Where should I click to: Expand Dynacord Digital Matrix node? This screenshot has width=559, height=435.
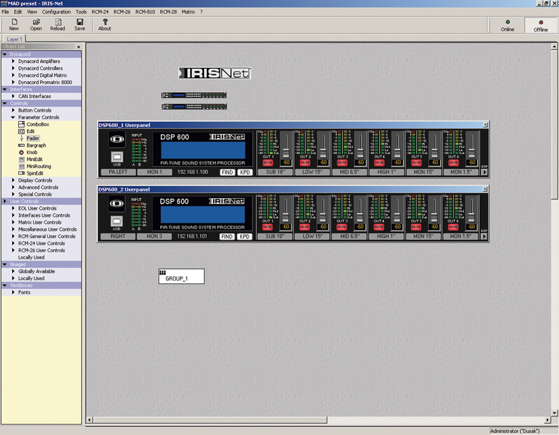coord(14,75)
